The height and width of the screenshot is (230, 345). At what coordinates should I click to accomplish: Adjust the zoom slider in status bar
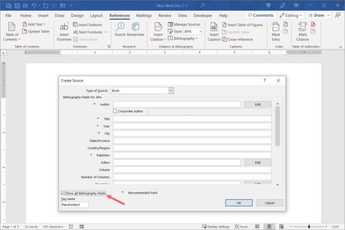(x=309, y=226)
